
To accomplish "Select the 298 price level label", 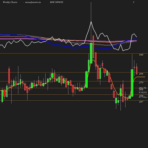I will pyautogui.click(x=141, y=74).
